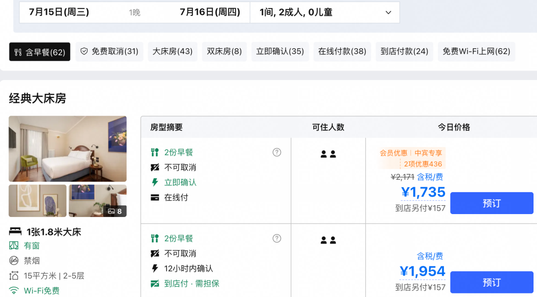Click 含税/费 next to crossed-out ¥2,171
Viewport: 537px width, 297px height.
coord(430,177)
